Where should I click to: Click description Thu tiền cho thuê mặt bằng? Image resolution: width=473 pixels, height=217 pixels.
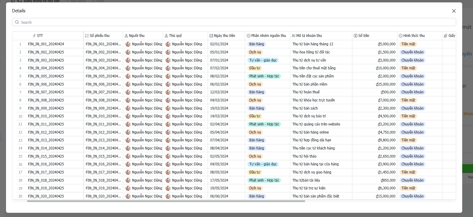tap(314, 68)
